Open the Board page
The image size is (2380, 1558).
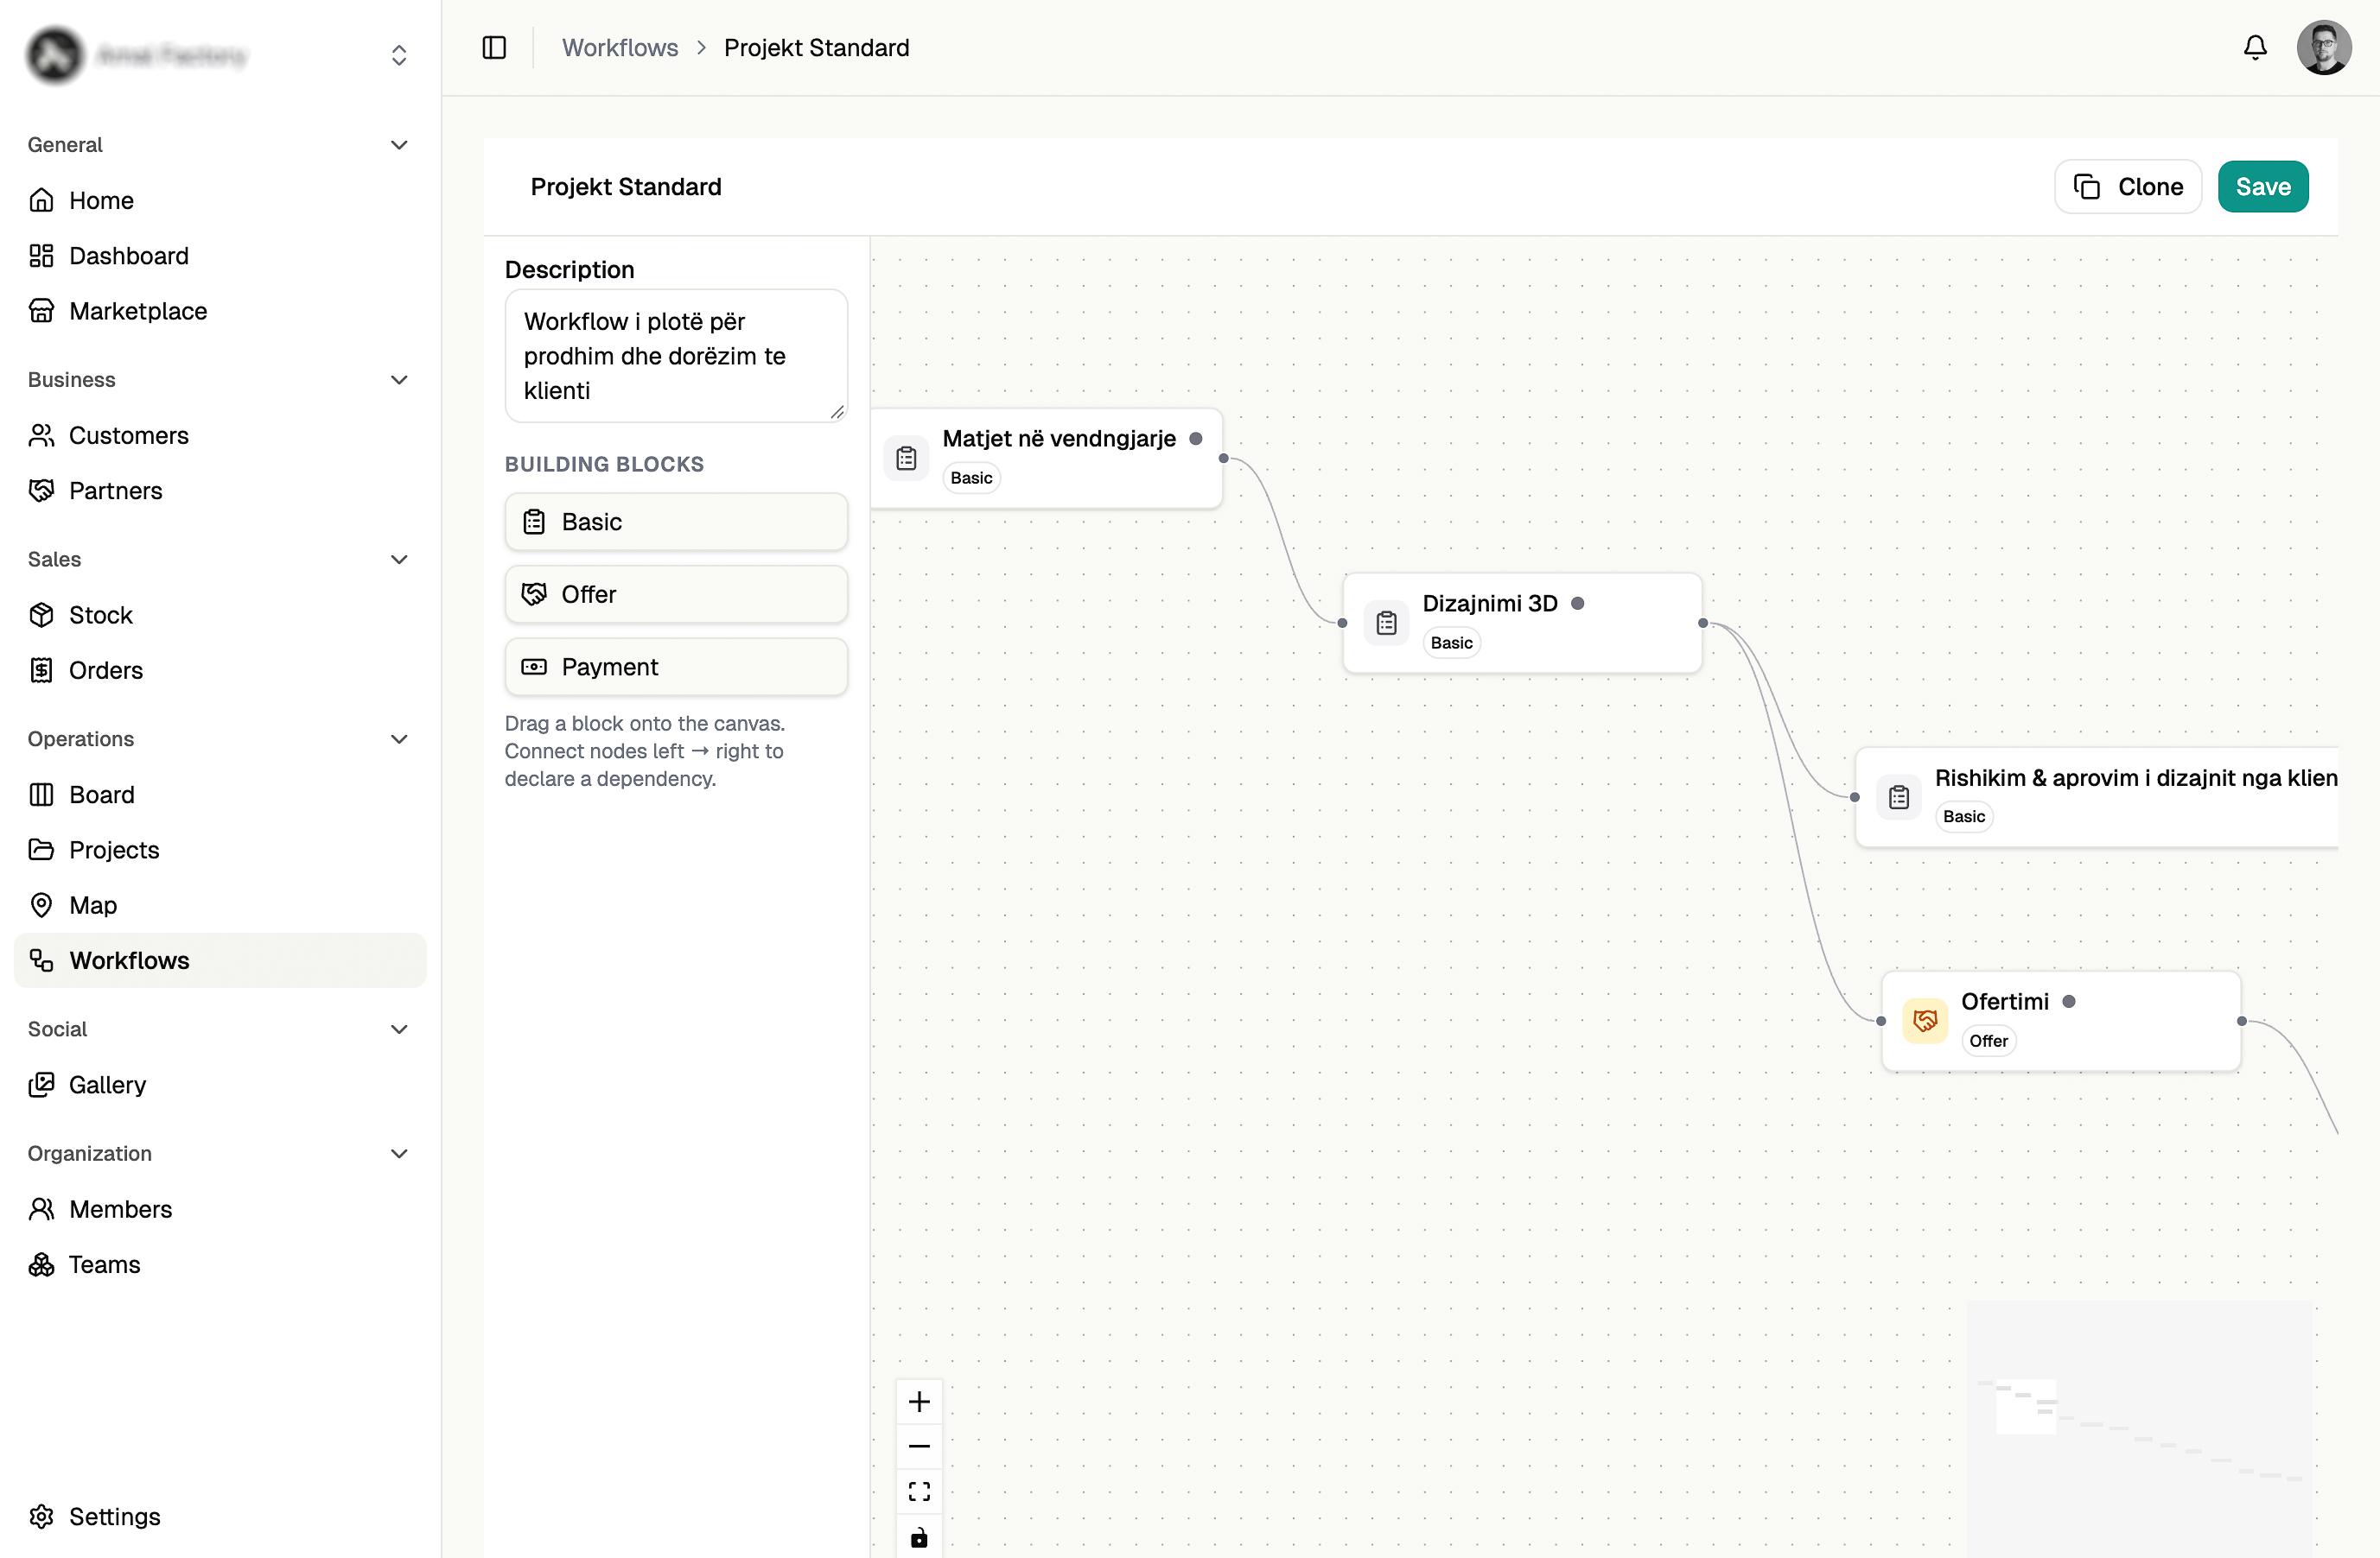point(220,795)
